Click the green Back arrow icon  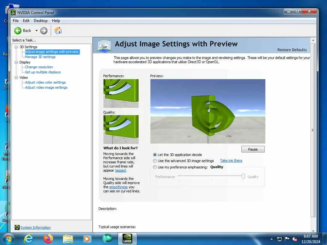click(18, 31)
